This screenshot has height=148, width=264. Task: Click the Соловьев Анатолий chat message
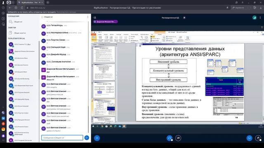pyautogui.click(x=64, y=62)
